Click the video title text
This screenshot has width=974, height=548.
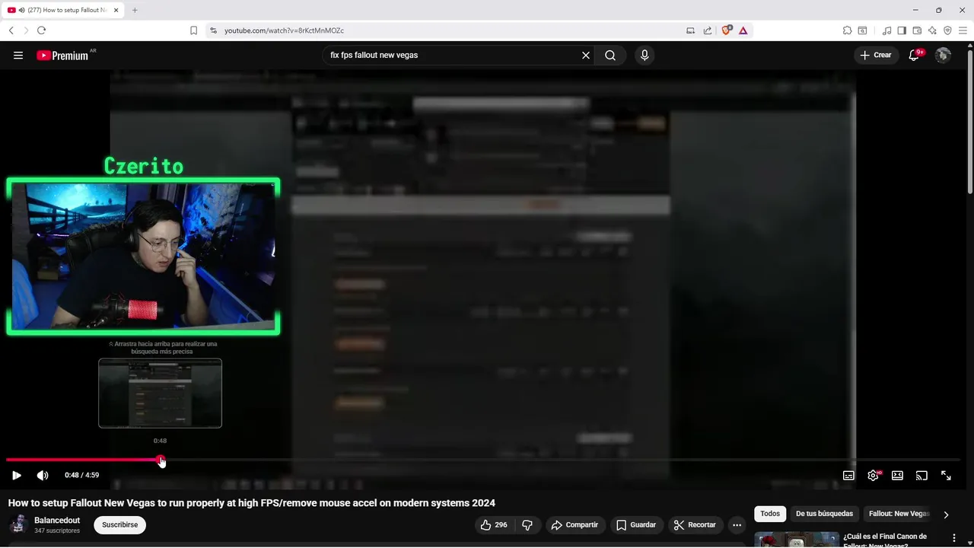[252, 502]
